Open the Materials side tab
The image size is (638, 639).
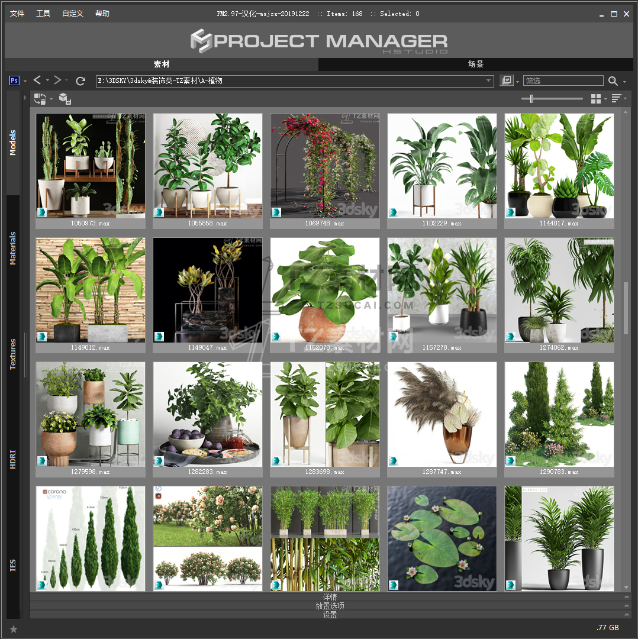(13, 248)
